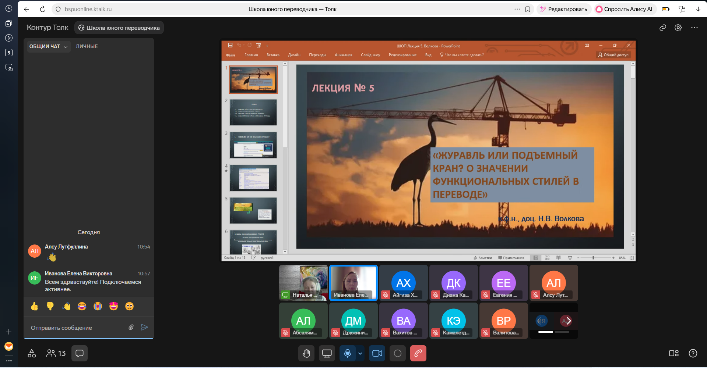This screenshot has height=368, width=707.
Task: Attach a file with paperclip icon
Action: pos(131,327)
